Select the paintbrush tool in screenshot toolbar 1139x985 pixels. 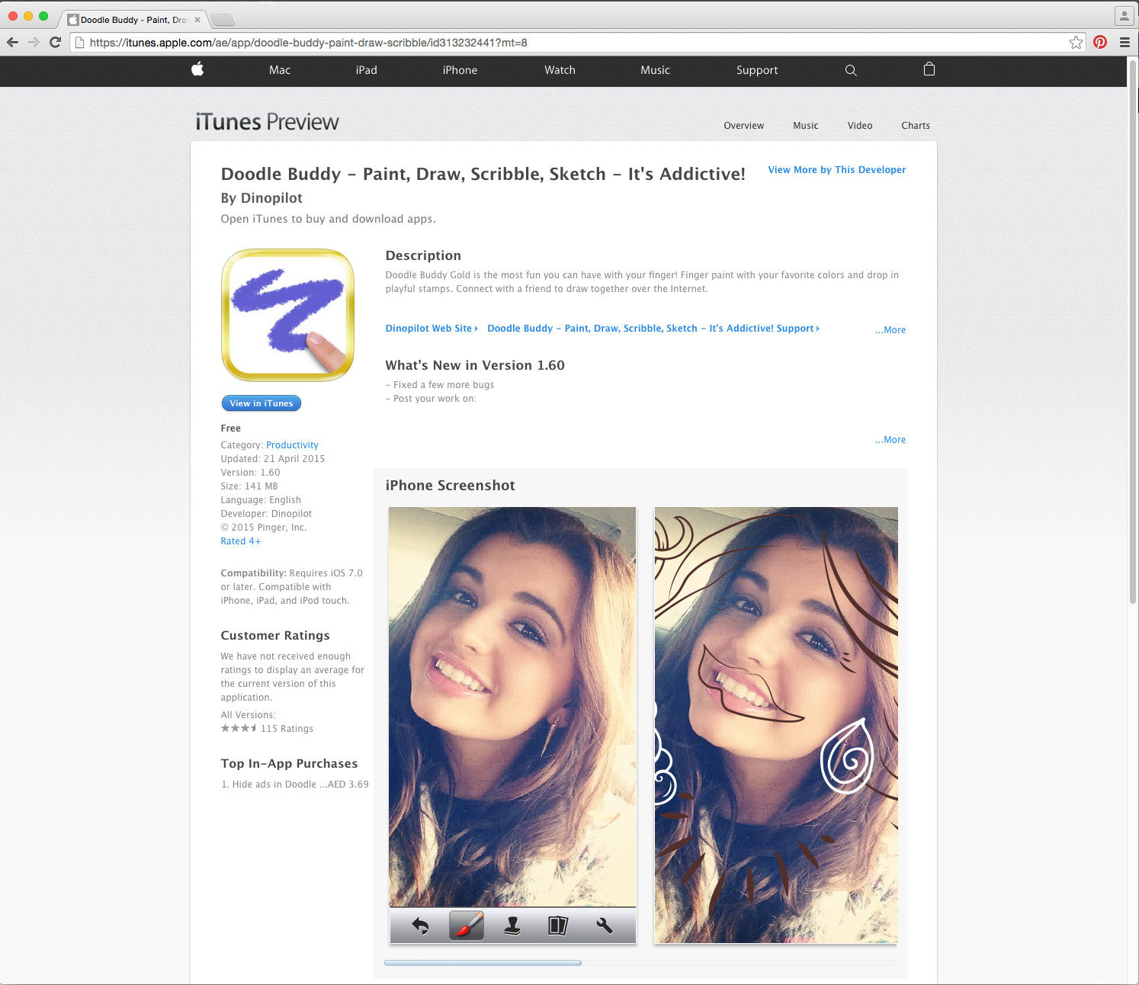[467, 926]
